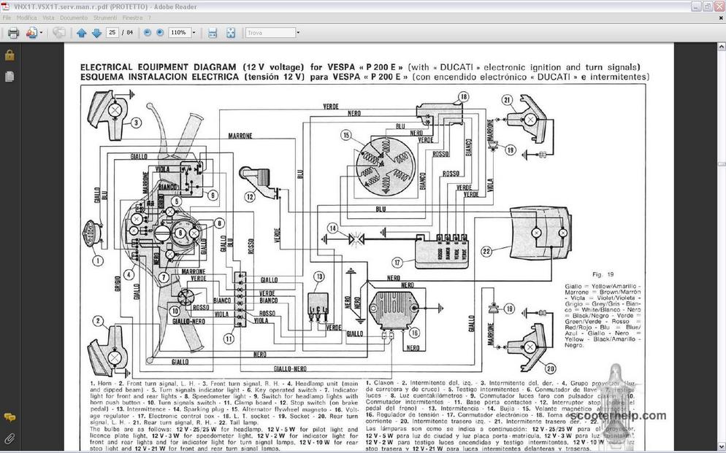Screen dimensions: 726x453
Task: Open the Vista menu
Action: coord(48,17)
